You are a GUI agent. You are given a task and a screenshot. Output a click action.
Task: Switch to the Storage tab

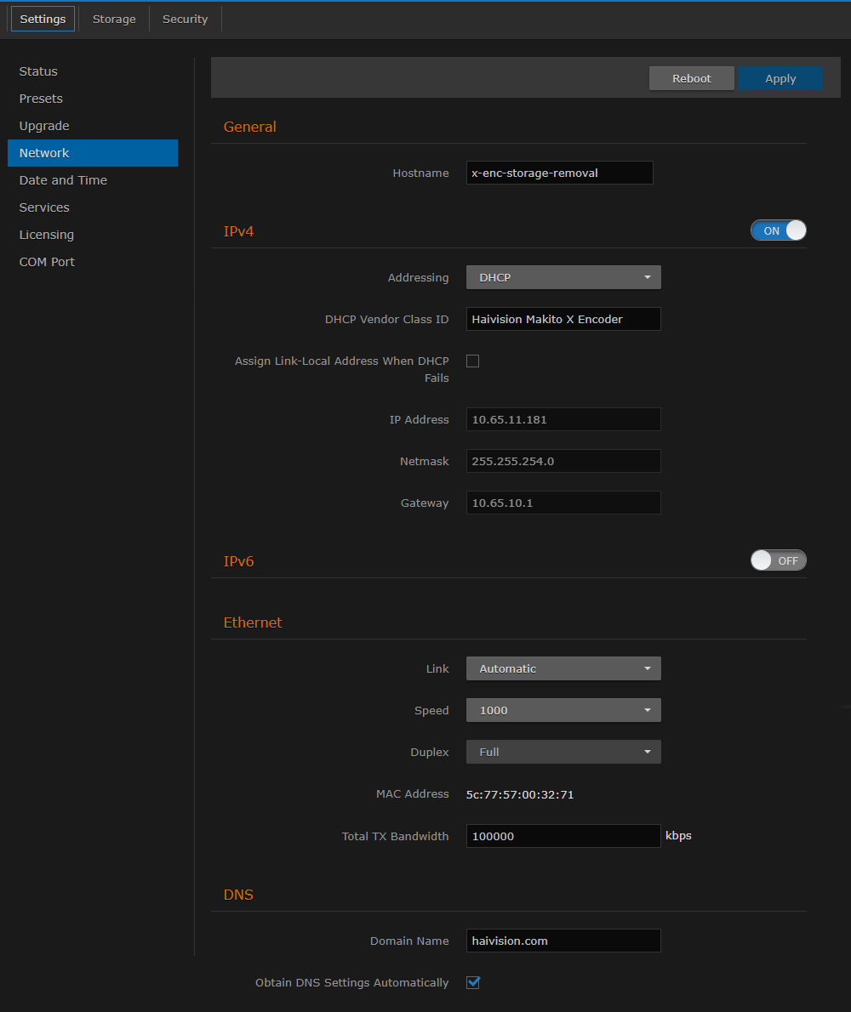pyautogui.click(x=114, y=18)
